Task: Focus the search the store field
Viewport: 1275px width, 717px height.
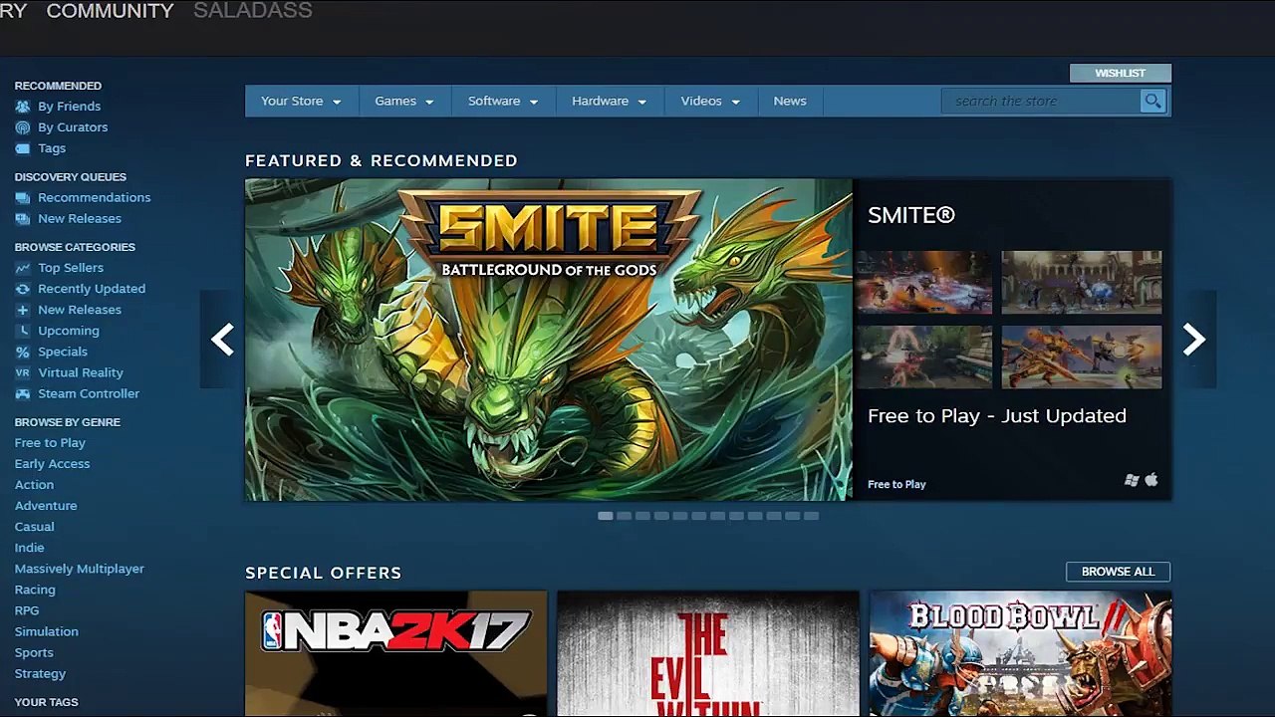Action: coord(1041,101)
